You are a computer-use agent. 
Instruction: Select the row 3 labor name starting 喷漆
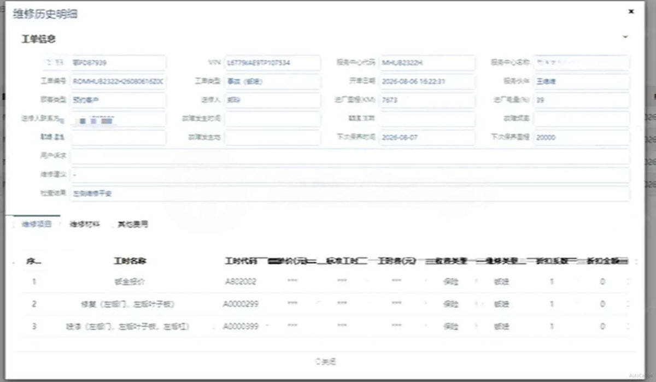tap(127, 326)
